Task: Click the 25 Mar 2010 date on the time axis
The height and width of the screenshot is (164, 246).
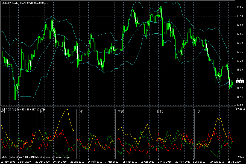Action: (130, 162)
